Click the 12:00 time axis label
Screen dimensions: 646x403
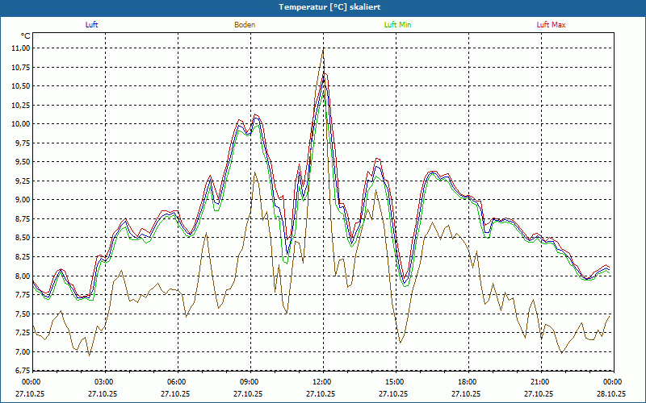(321, 382)
